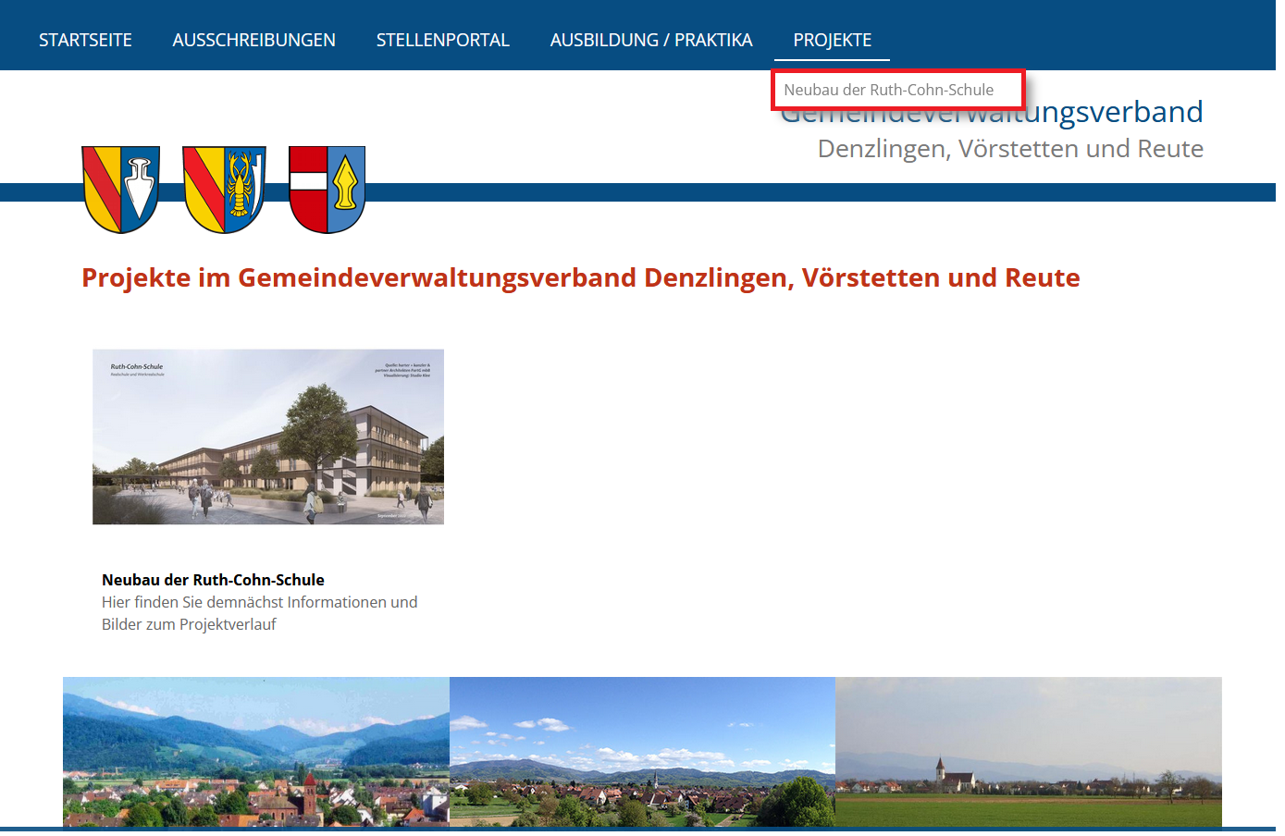
Task: Choose Neubau der Ruth-Cohn-Schule in the dropdown
Action: click(888, 90)
